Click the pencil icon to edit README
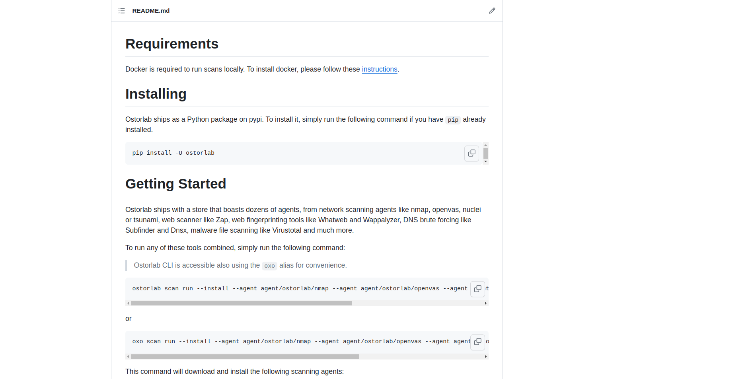Image resolution: width=754 pixels, height=379 pixels. point(492,11)
